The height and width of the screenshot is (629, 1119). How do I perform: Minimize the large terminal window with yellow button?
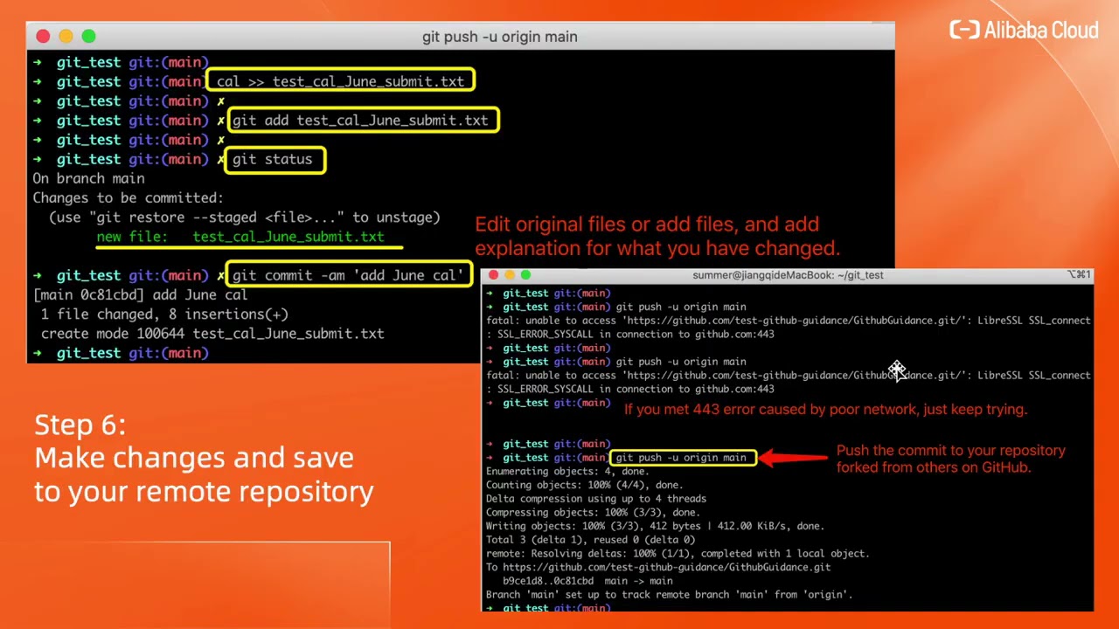point(66,37)
